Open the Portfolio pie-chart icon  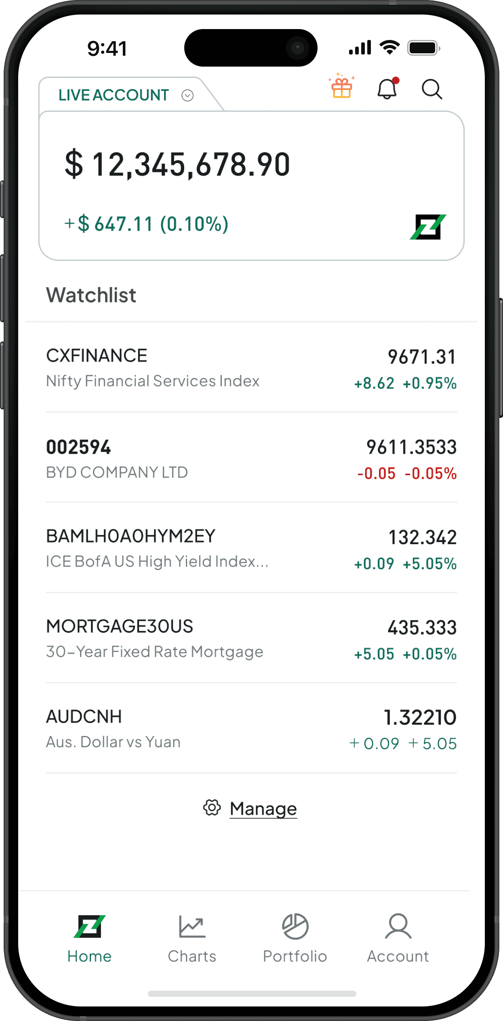[x=295, y=926]
